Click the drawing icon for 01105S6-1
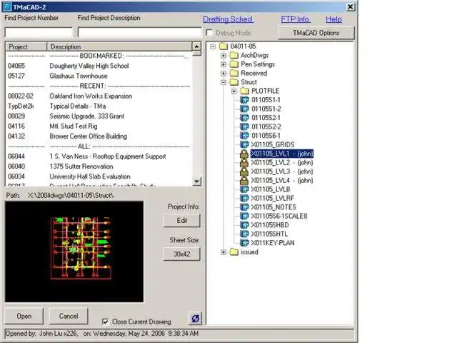 (x=244, y=136)
